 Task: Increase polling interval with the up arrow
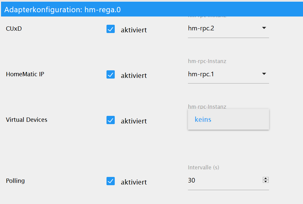pos(266,179)
